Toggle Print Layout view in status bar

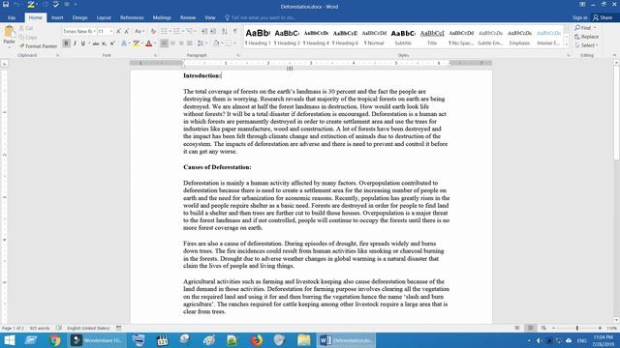click(530, 328)
